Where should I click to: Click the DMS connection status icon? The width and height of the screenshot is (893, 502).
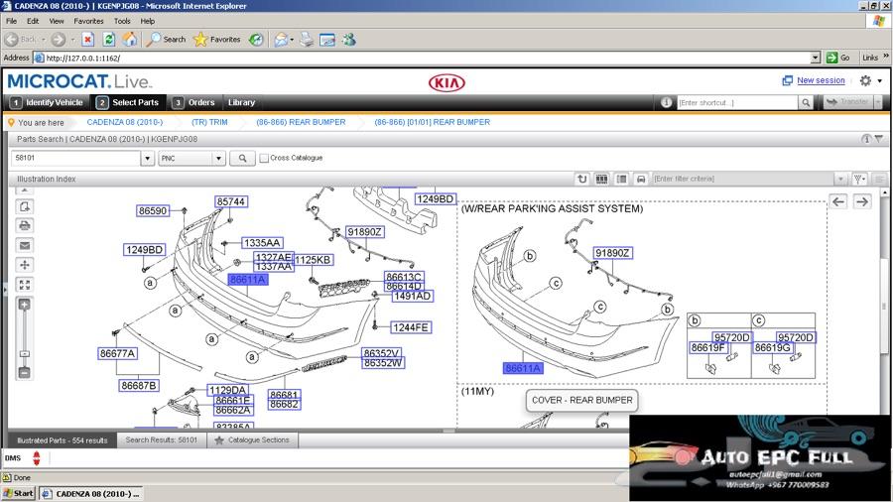[37, 458]
